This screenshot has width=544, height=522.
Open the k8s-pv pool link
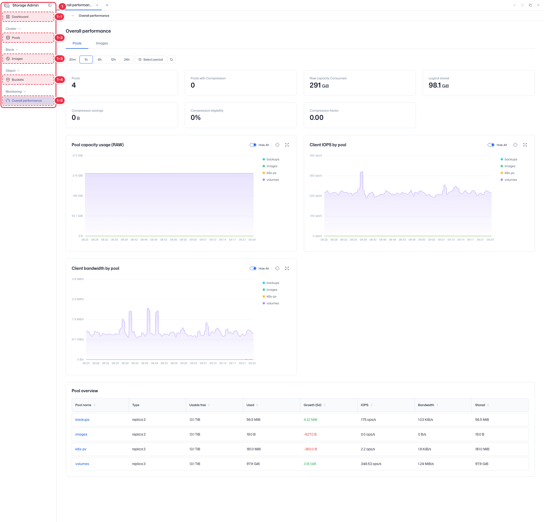tap(81, 449)
